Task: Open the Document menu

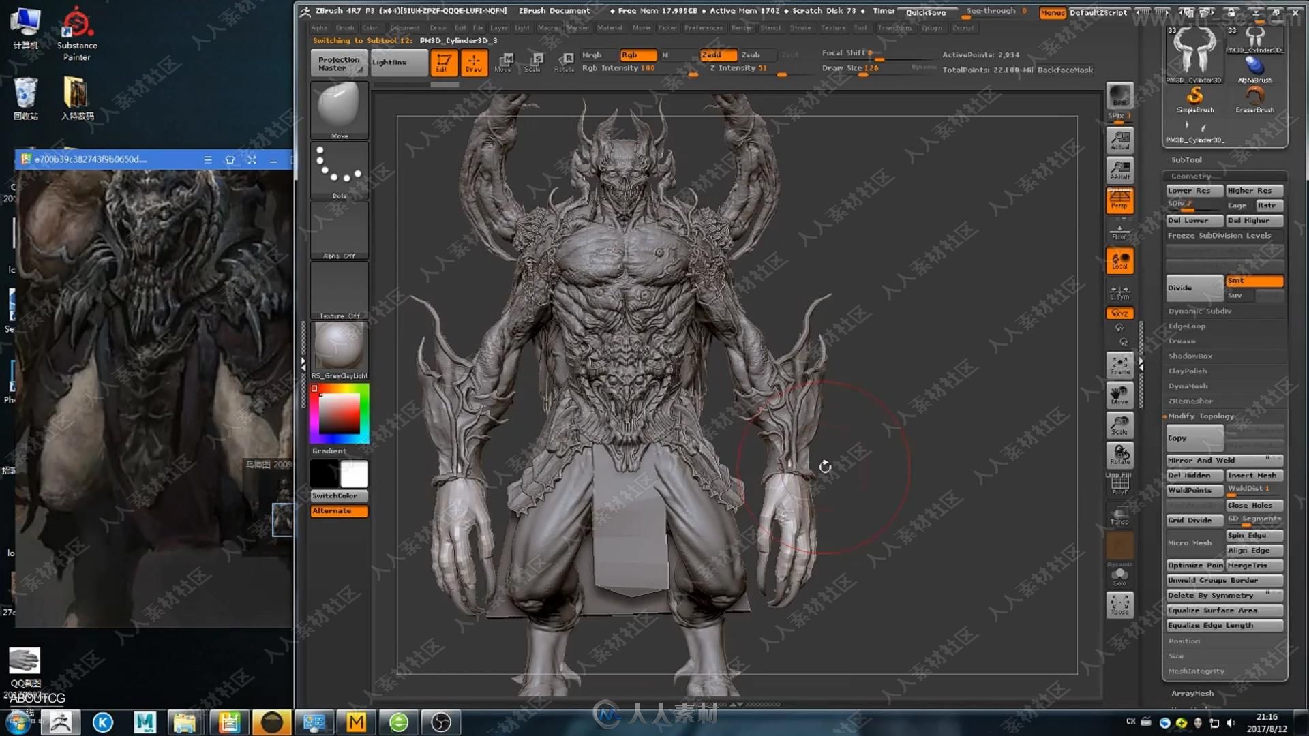Action: coord(405,28)
